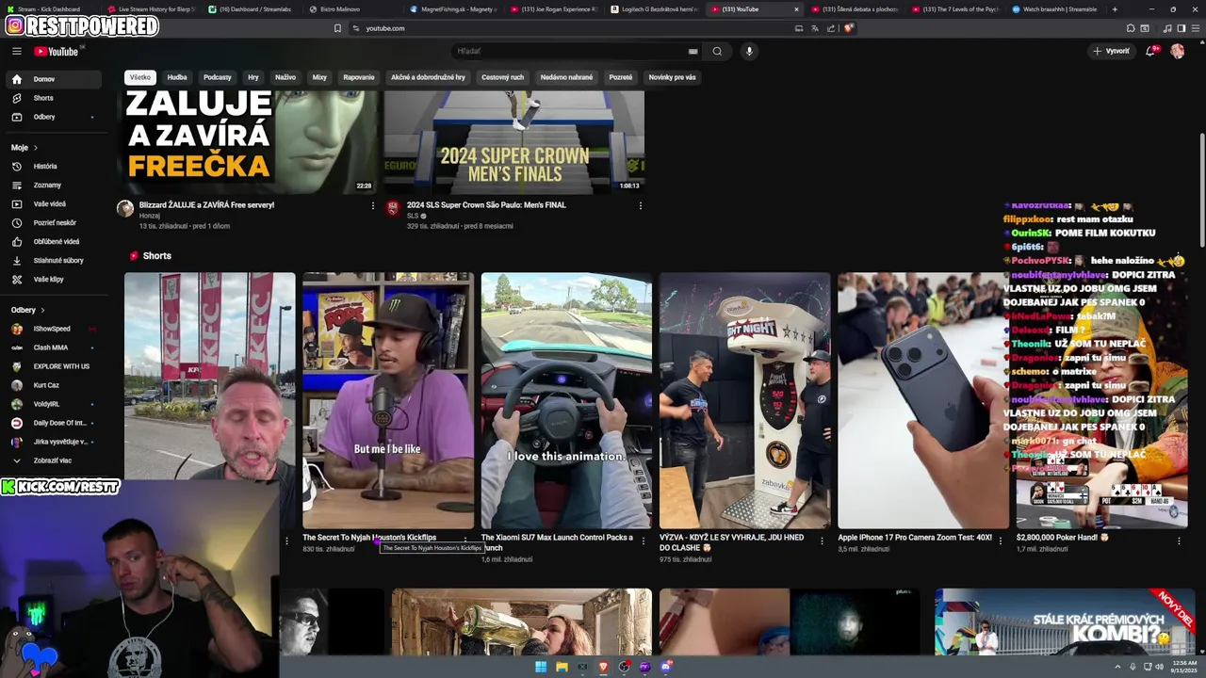The height and width of the screenshot is (678, 1206).
Task: Open Windows Start menu
Action: (541, 667)
